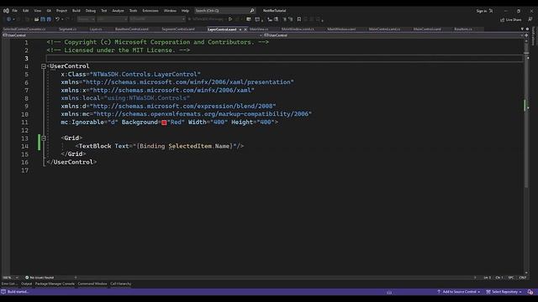Switch to the MainView.cs tab

pos(259,29)
